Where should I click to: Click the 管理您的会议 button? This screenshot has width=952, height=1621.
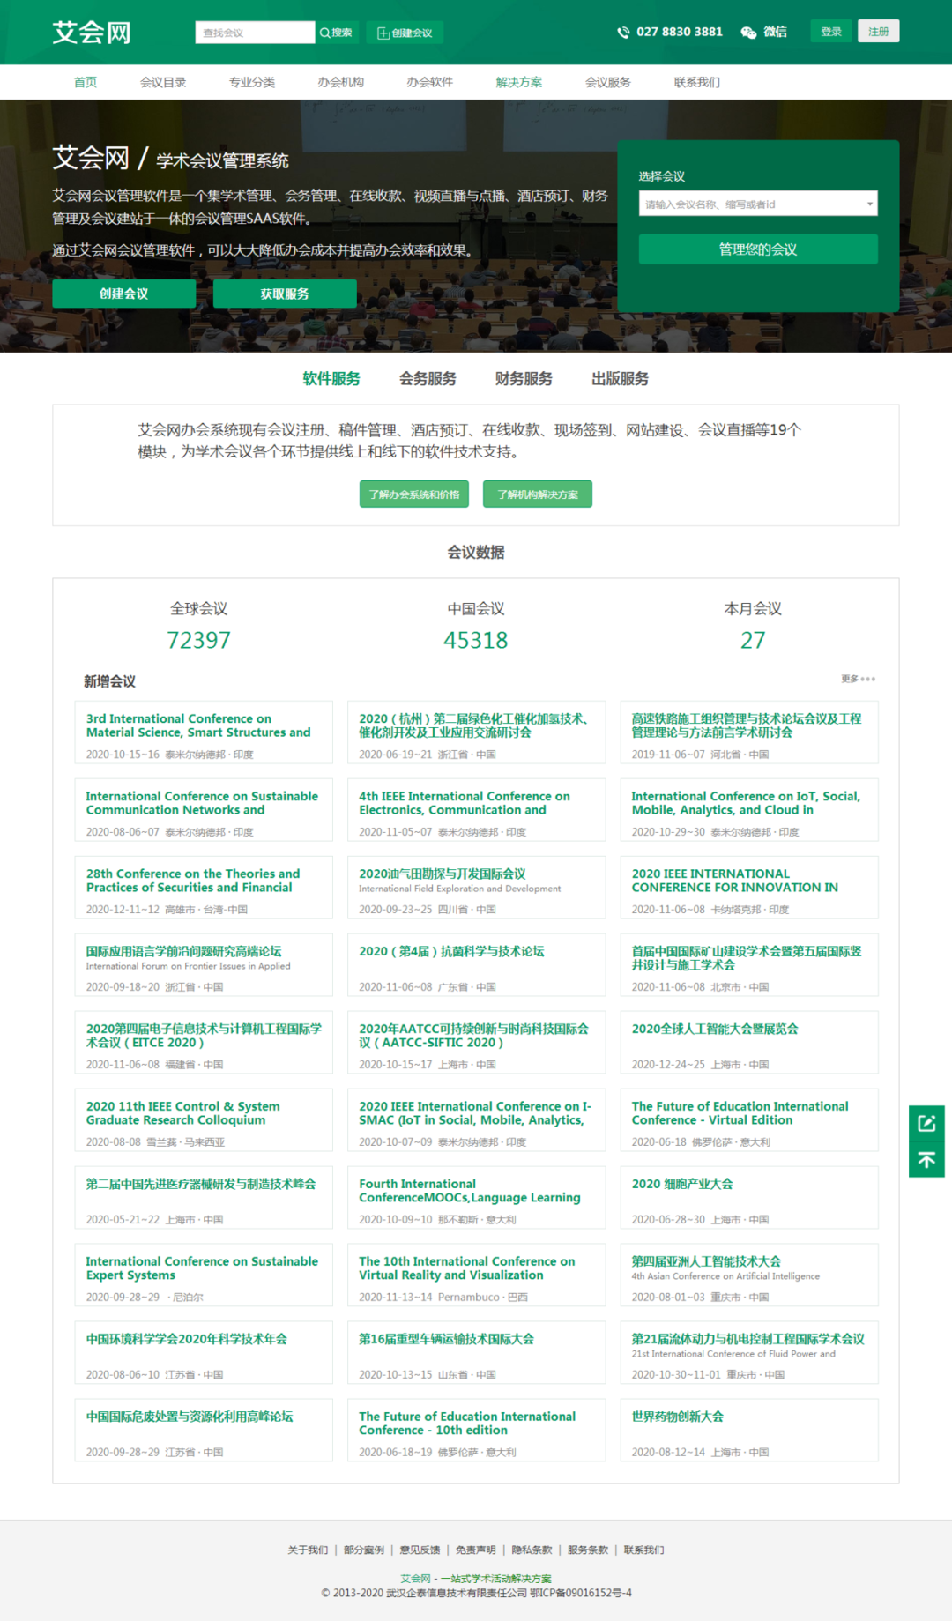point(758,249)
